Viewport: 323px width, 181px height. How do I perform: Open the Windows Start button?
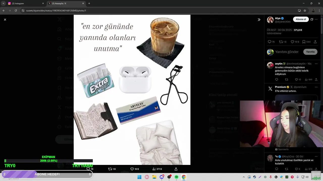pyautogui.click(x=139, y=177)
